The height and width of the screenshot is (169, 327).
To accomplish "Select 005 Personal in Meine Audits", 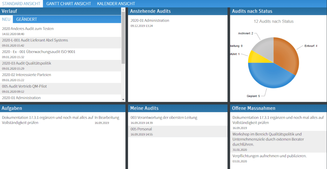I will 141,129.
